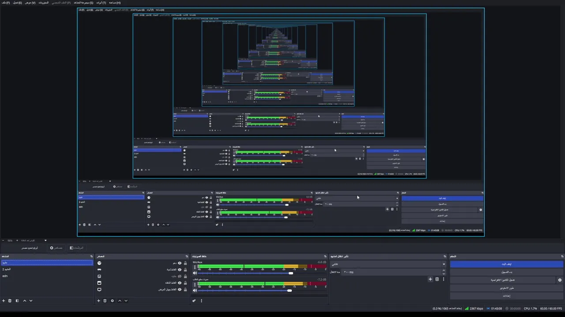Screen dimensions: 565x317
Task: Click the Studio Mode button
Action: click(507, 288)
